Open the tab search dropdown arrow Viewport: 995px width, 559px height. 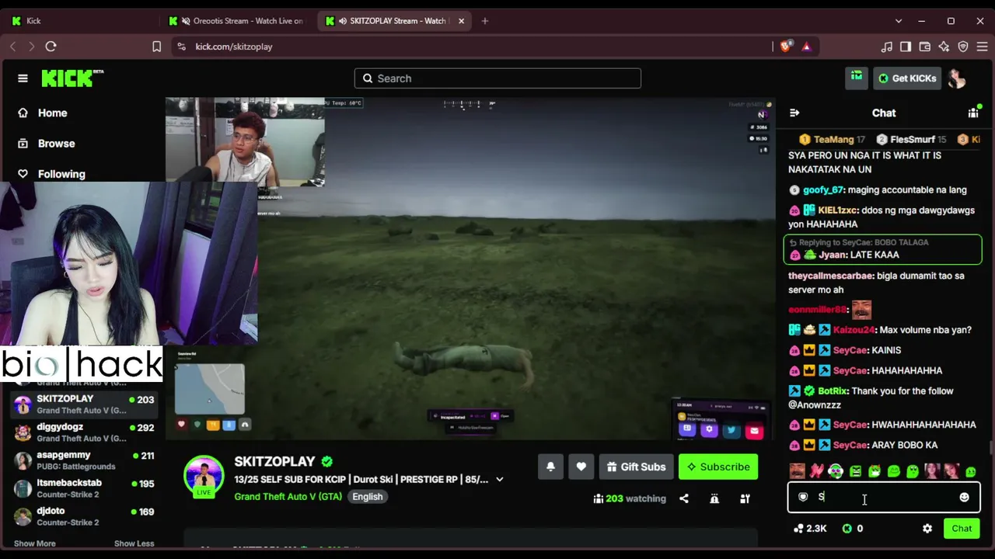point(899,21)
